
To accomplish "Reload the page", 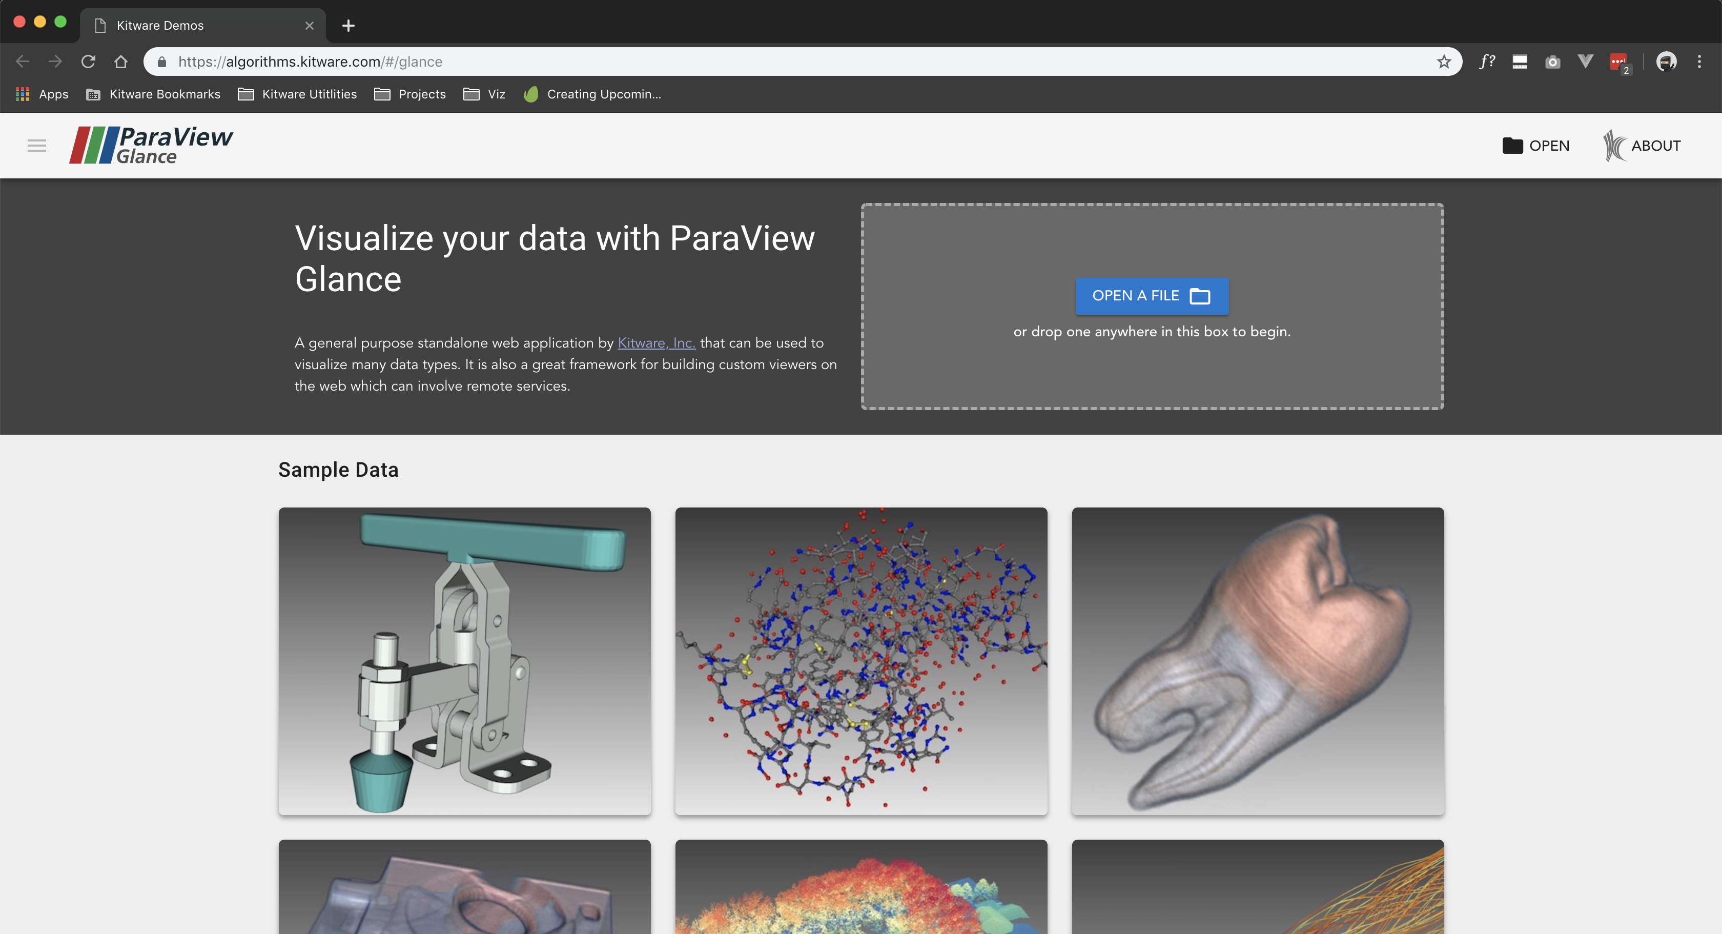I will [x=88, y=62].
